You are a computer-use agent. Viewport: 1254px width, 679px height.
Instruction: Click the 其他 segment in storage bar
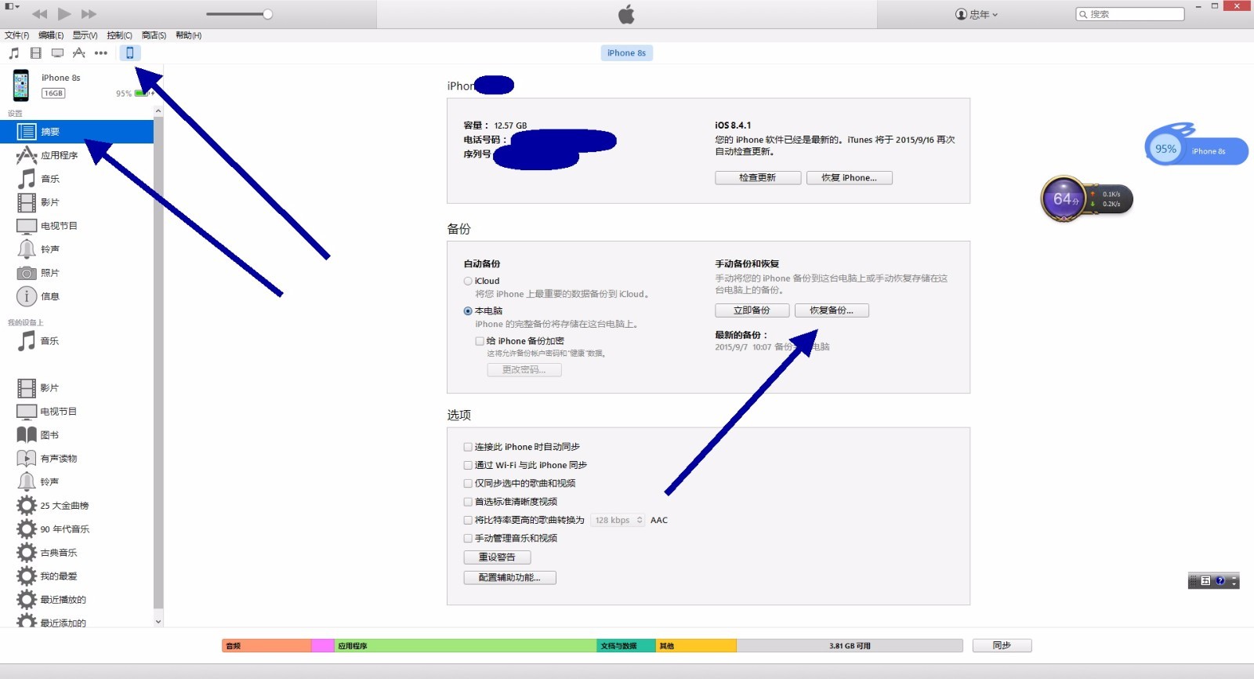696,646
